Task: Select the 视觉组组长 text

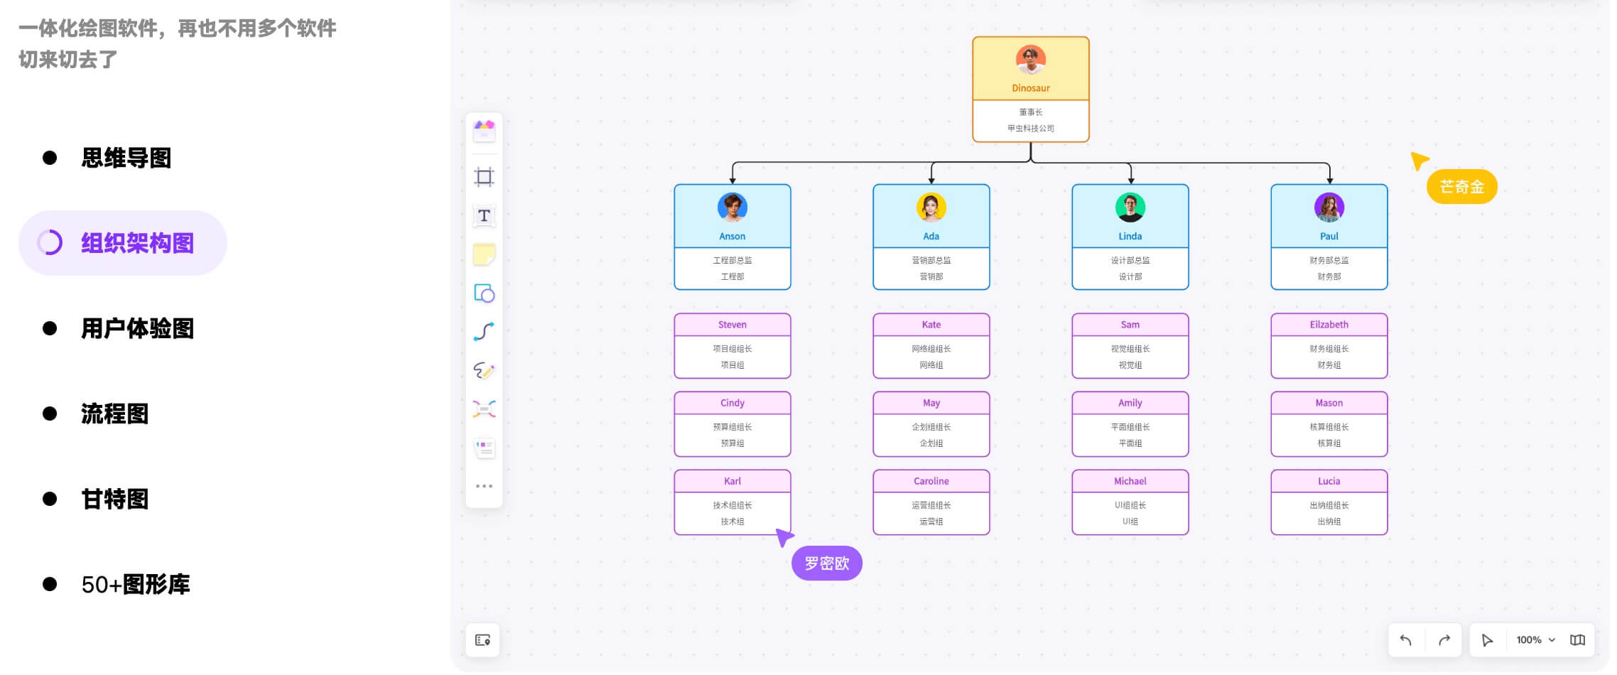Action: 1130,349
